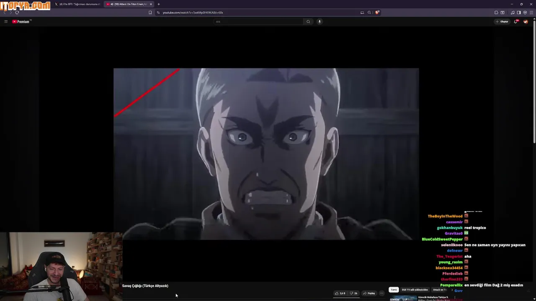The image size is (536, 301).
Task: Click chat username young_rasim
Action: (451, 262)
